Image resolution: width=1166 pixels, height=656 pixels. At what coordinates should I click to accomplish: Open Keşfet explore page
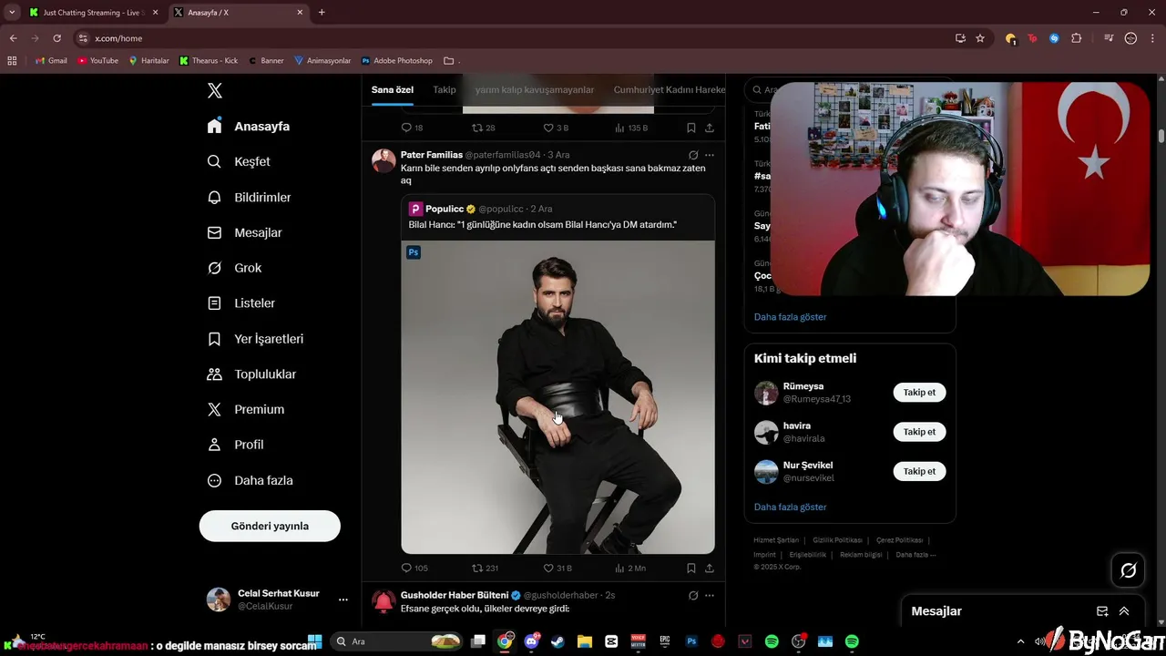[x=239, y=161]
